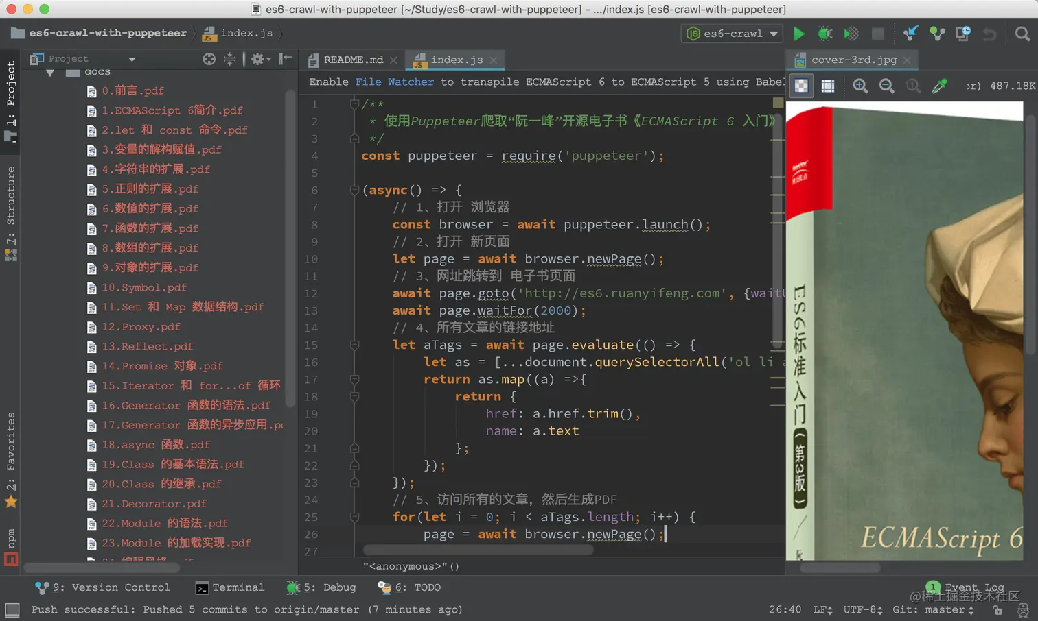Close the index.js tab
Screen dimensions: 1038x621
point(494,60)
